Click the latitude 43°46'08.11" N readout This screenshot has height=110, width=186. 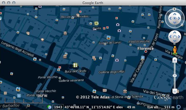pyautogui.click(x=77, y=107)
